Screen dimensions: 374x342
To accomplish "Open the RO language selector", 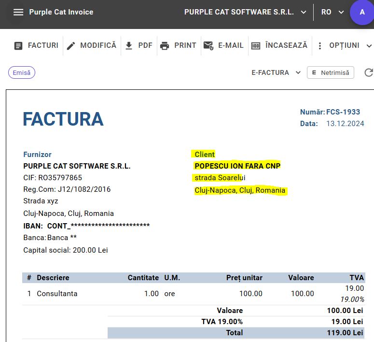I will coord(332,12).
